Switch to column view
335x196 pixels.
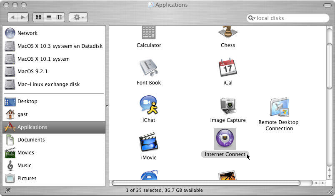[60, 17]
